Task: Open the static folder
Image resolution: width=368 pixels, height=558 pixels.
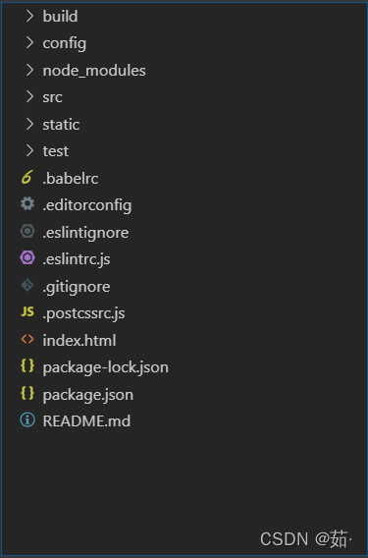Action: point(61,125)
